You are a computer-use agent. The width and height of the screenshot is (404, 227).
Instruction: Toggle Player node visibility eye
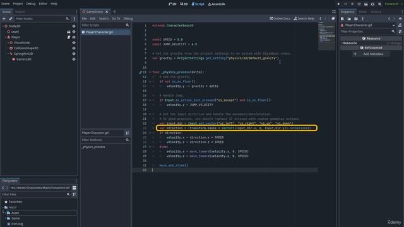click(74, 37)
